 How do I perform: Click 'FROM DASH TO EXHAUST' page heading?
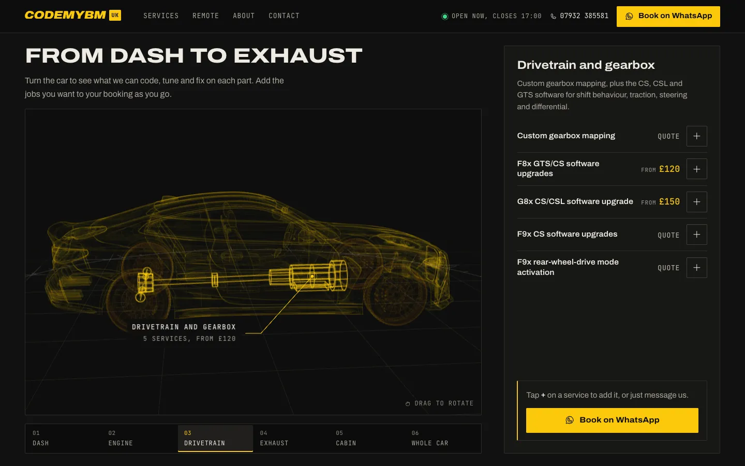(x=193, y=56)
